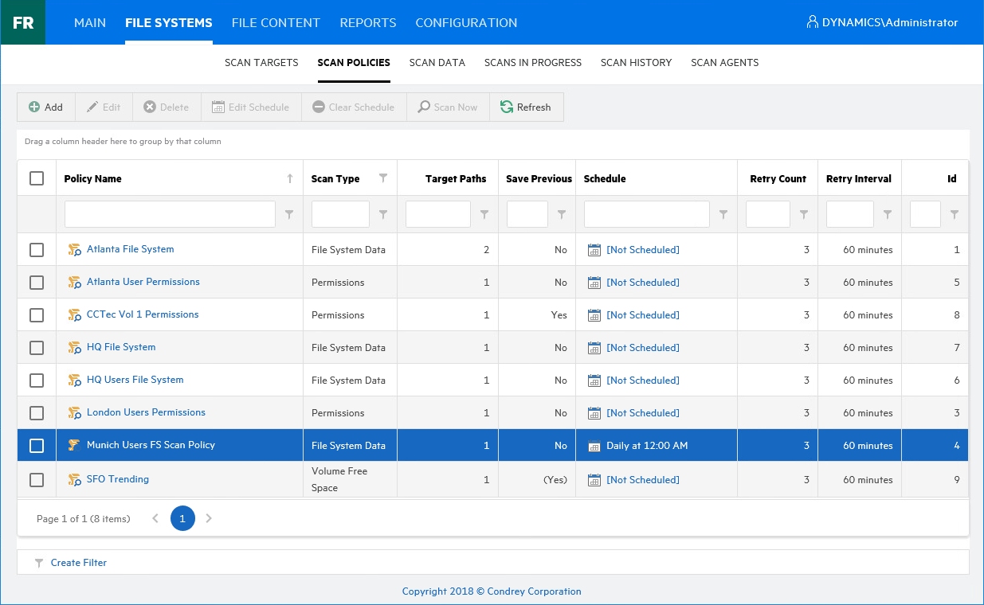Click the Add policy plus icon
Image resolution: width=984 pixels, height=605 pixels.
pyautogui.click(x=34, y=107)
